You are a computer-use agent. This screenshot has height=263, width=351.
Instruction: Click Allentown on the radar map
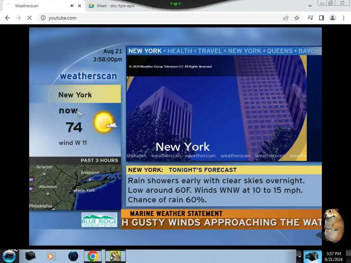(x=48, y=187)
